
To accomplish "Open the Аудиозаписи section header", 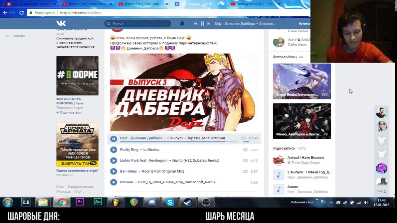I will [289, 148].
